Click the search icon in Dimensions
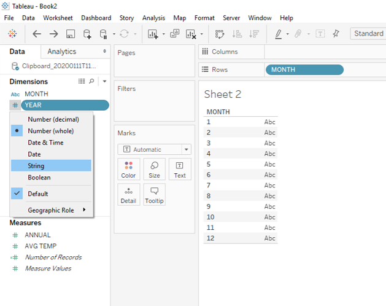 tap(92, 81)
